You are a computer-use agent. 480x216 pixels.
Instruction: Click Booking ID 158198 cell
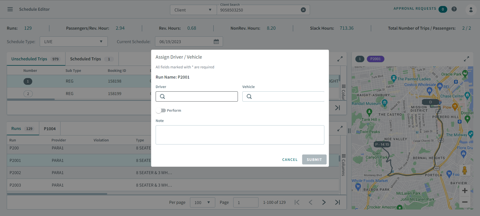(115, 81)
